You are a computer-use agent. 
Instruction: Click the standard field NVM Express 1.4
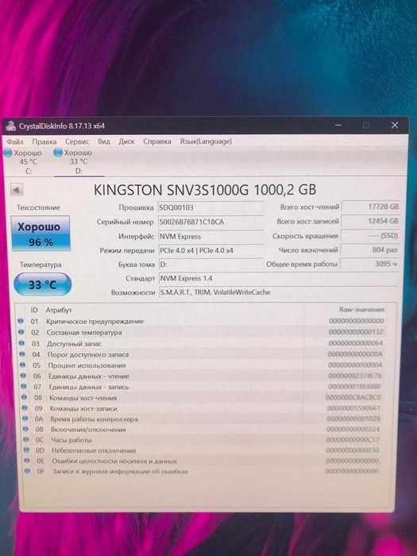pyautogui.click(x=278, y=278)
